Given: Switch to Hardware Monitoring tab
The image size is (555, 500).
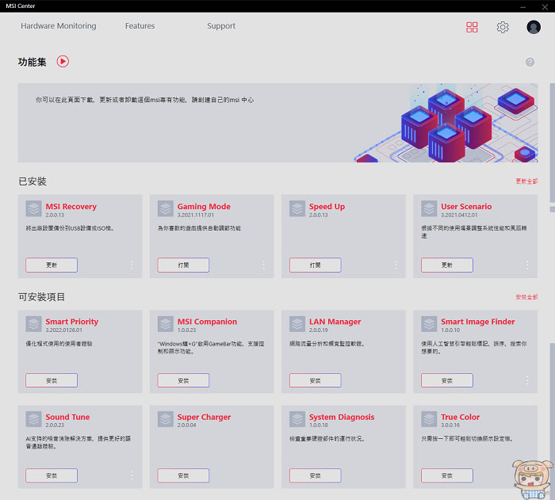Looking at the screenshot, I should (59, 26).
